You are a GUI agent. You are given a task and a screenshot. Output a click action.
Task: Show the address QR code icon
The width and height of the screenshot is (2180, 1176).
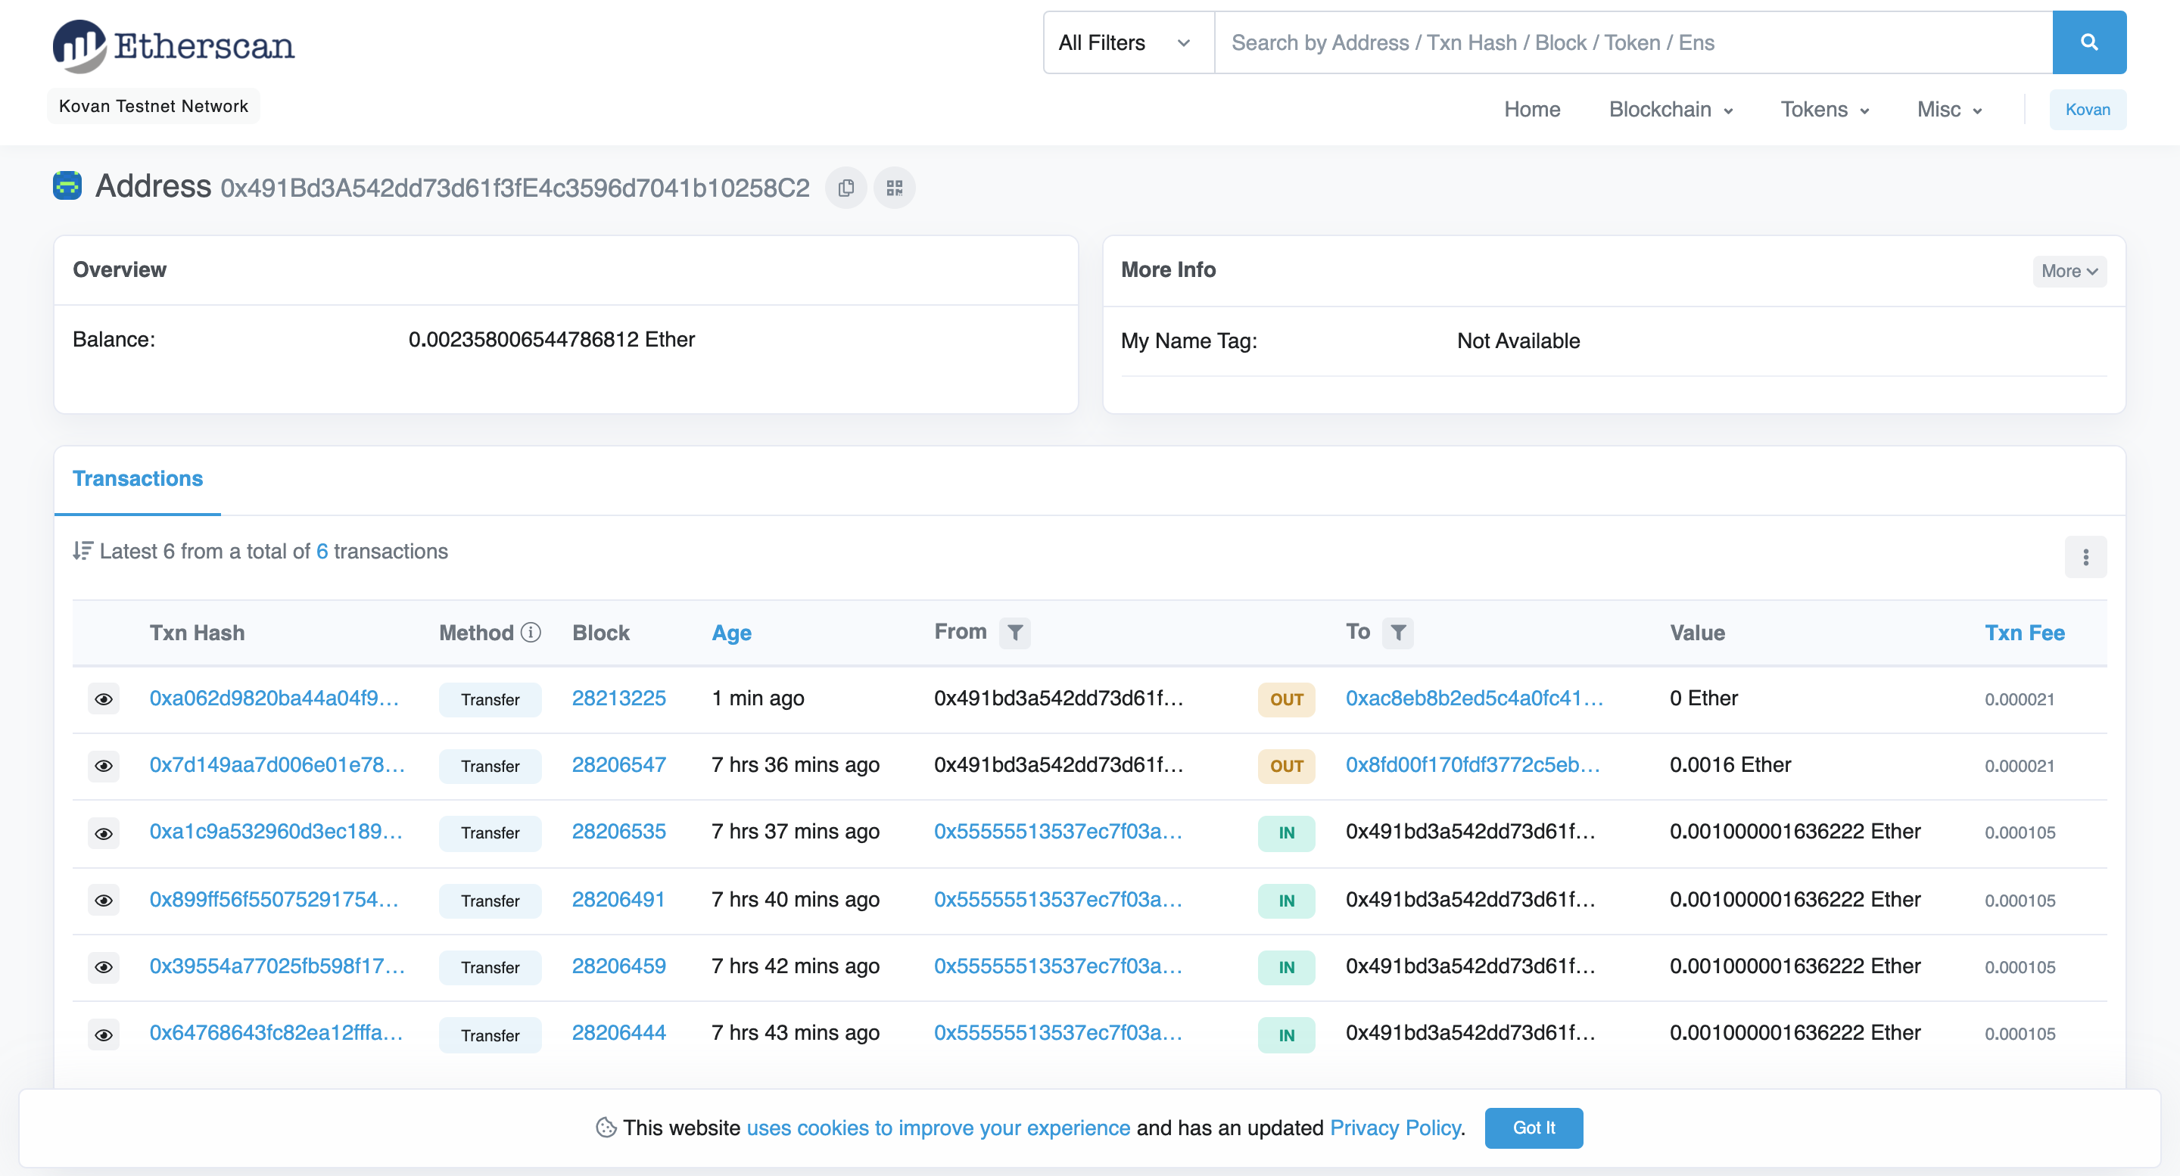[895, 188]
